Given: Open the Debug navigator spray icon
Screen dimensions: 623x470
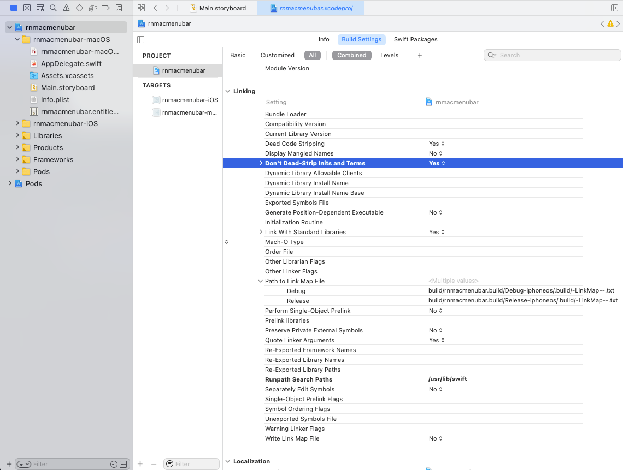Looking at the screenshot, I should 92,8.
